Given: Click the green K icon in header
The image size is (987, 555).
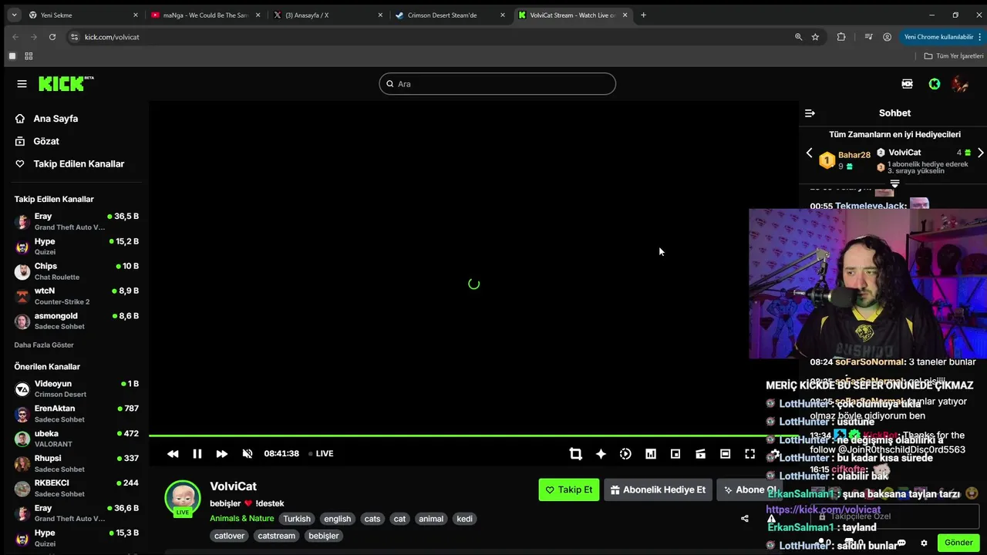Looking at the screenshot, I should pyautogui.click(x=934, y=83).
